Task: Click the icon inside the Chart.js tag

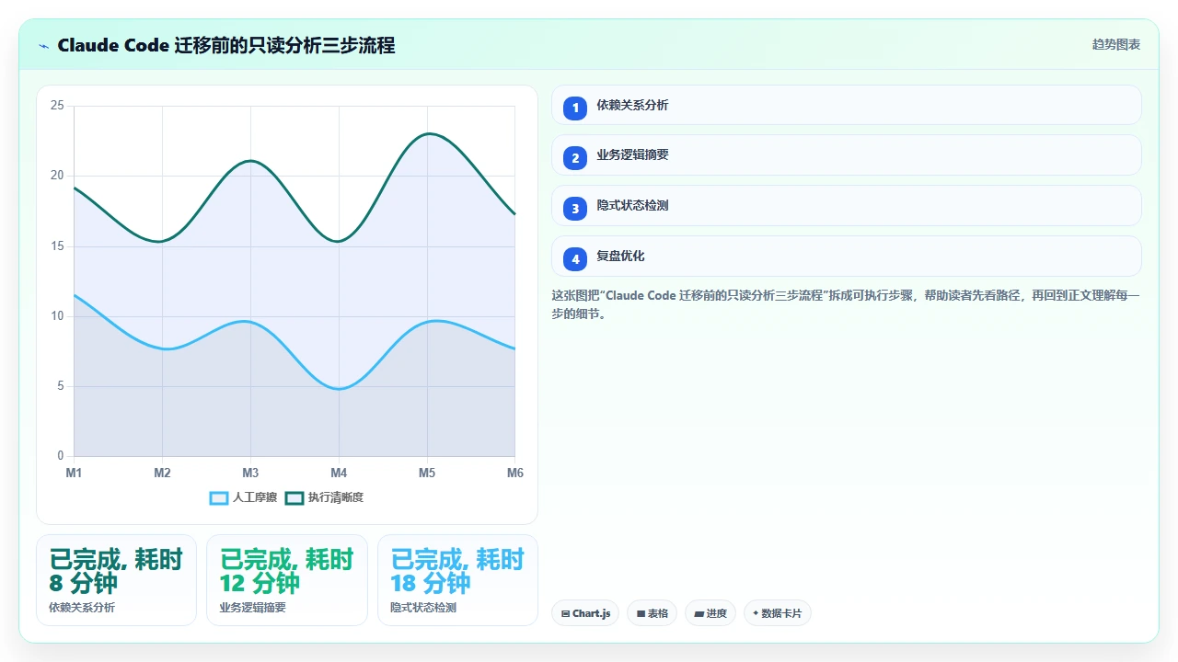Action: [x=565, y=613]
